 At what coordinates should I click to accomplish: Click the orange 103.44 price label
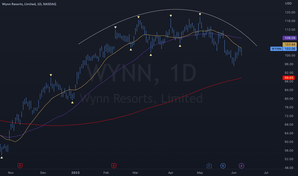click(290, 44)
